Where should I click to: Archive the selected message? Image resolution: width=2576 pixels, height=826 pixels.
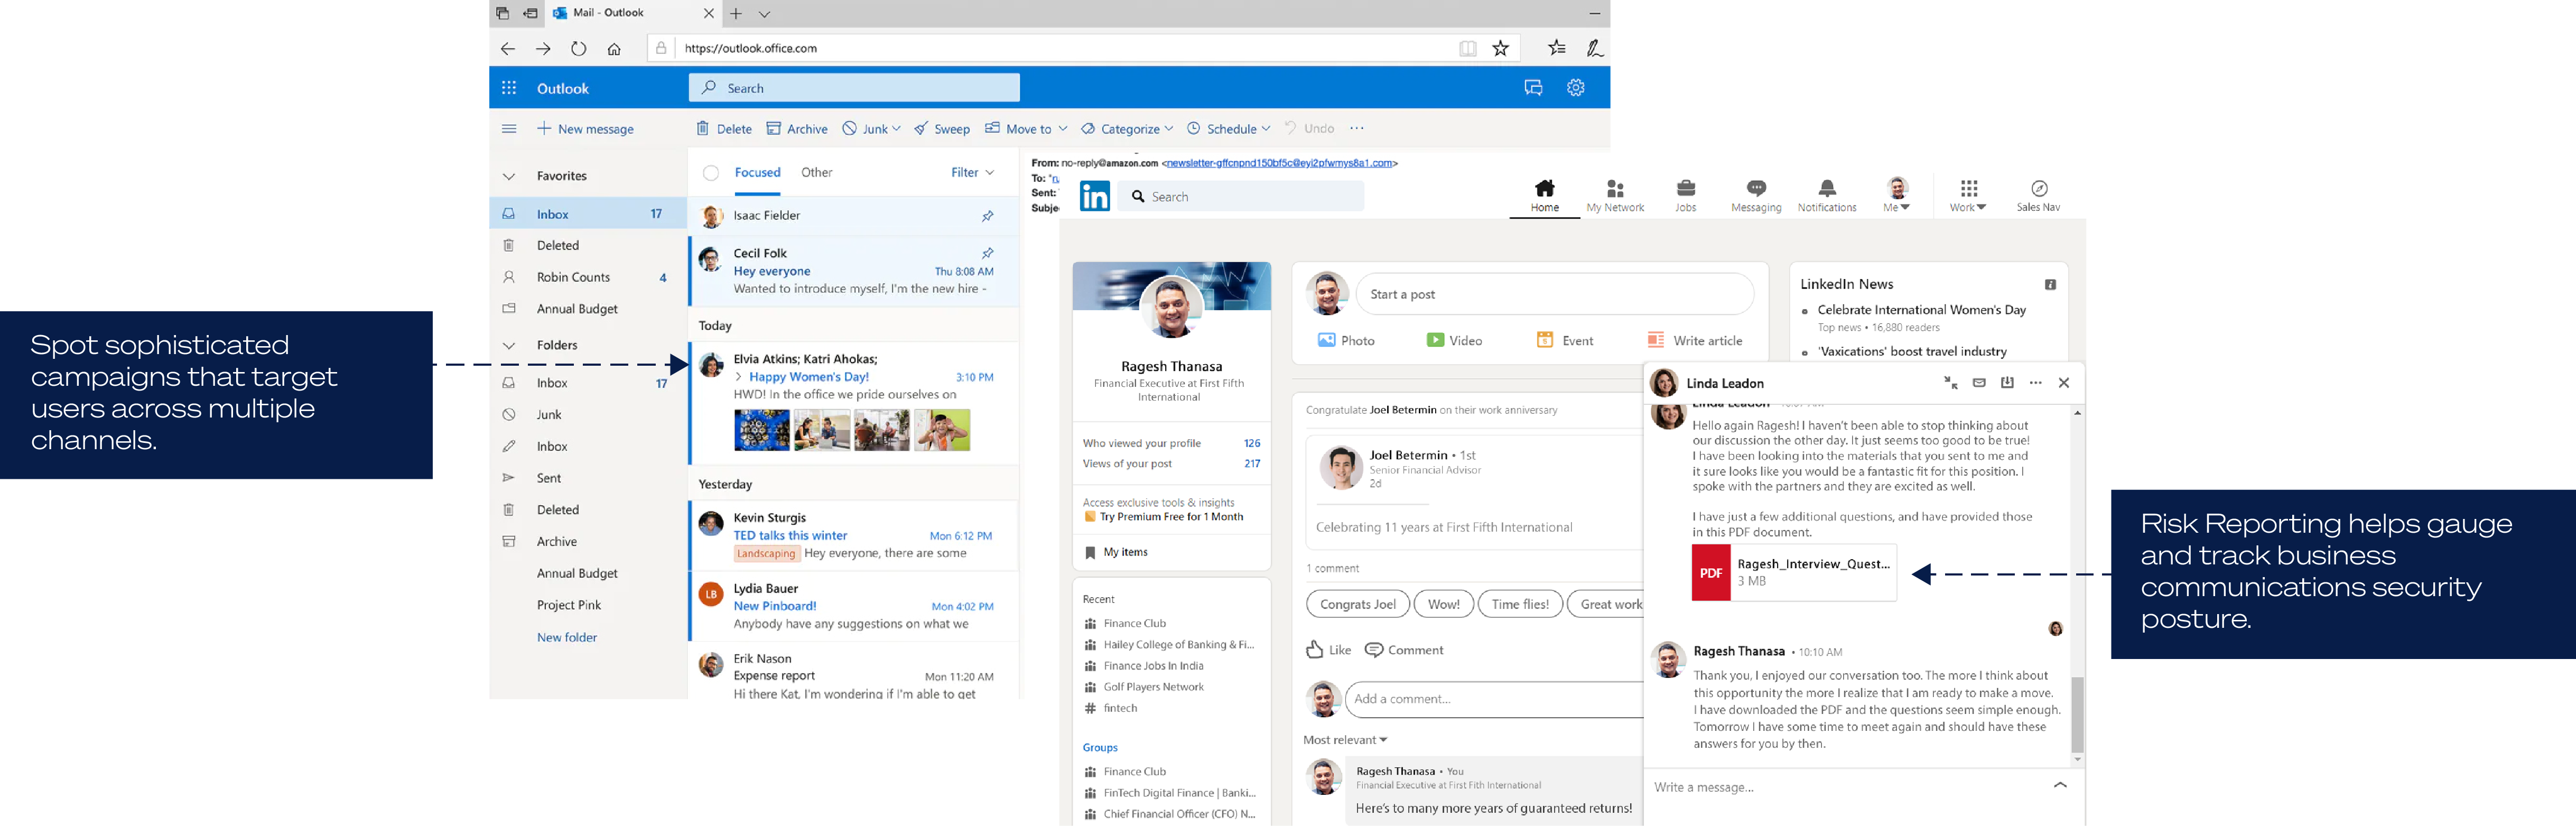pos(797,128)
